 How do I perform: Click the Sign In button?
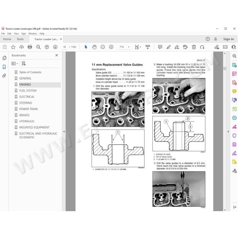coord(228,39)
